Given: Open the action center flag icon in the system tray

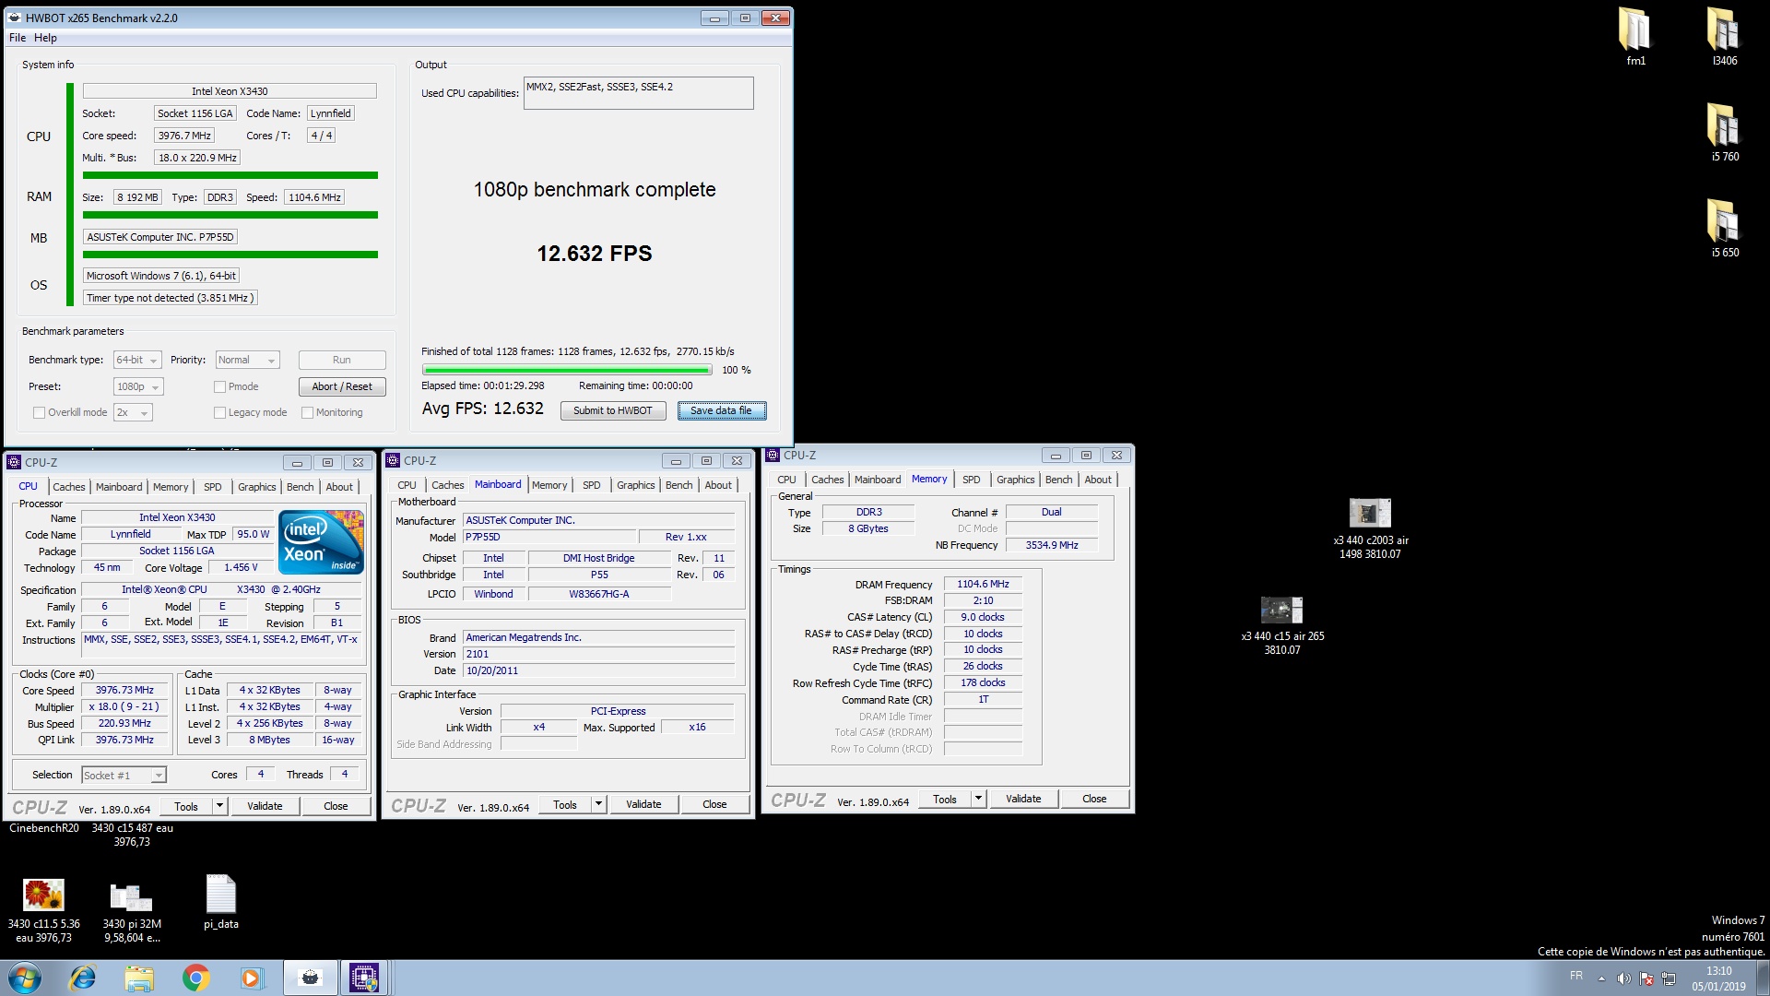Looking at the screenshot, I should coord(1646,978).
